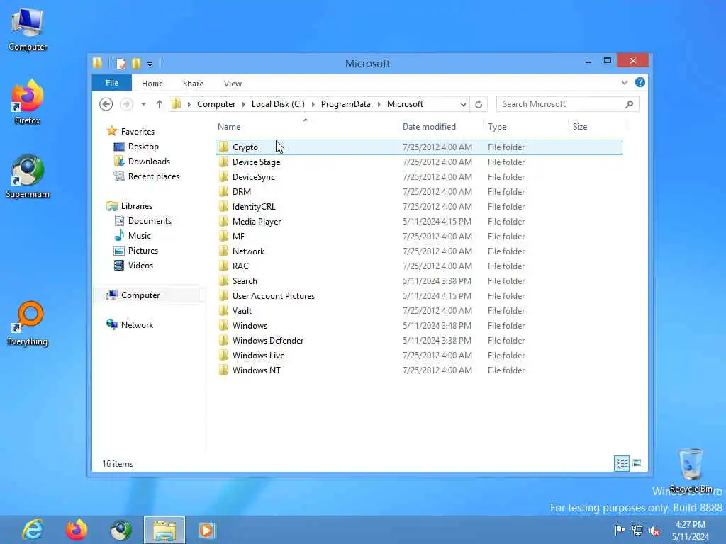The width and height of the screenshot is (726, 544).
Task: Select Computer in the navigation pane
Action: (x=140, y=295)
